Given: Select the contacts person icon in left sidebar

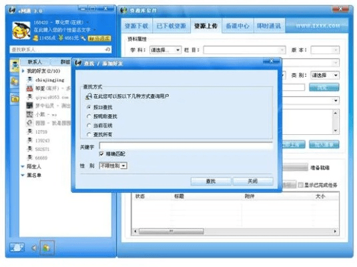Looking at the screenshot, I should point(15,65).
